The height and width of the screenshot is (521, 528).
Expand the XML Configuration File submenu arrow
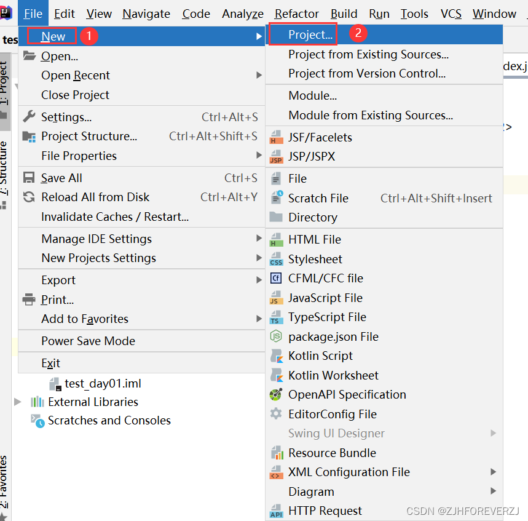493,472
